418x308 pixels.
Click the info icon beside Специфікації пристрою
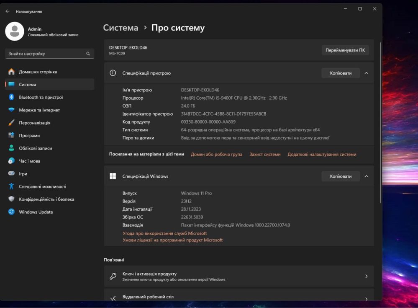pyautogui.click(x=113, y=73)
